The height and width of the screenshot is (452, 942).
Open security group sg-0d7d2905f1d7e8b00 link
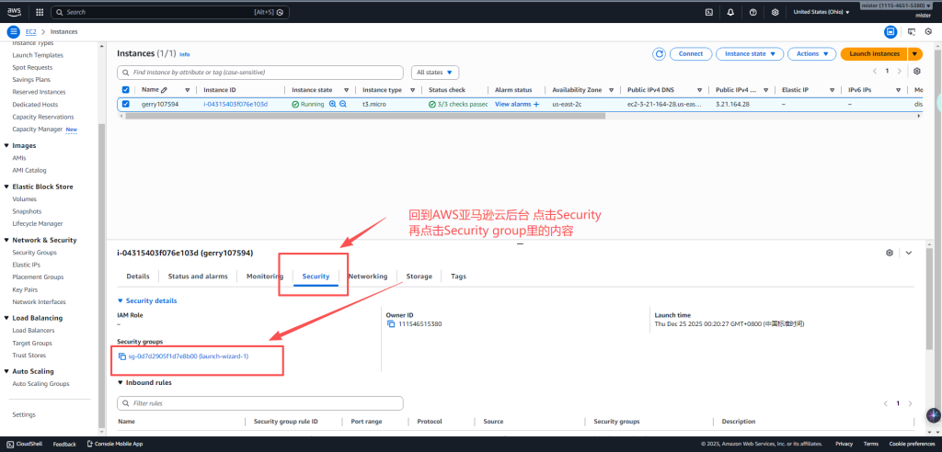pyautogui.click(x=189, y=356)
